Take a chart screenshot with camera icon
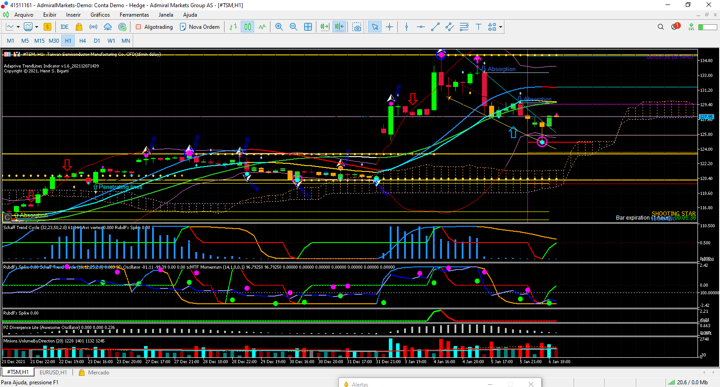Image resolution: width=720 pixels, height=387 pixels. pyautogui.click(x=357, y=27)
